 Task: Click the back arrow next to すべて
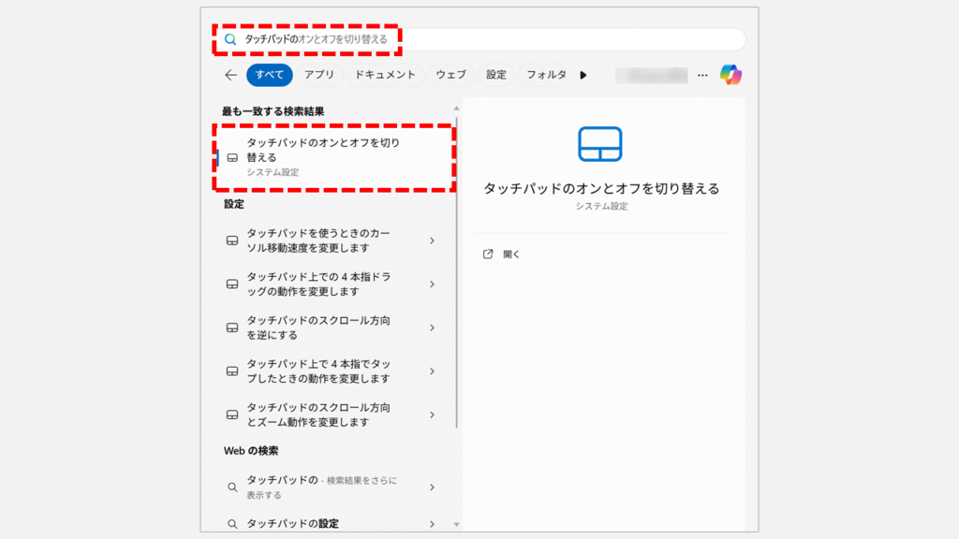[x=231, y=75]
